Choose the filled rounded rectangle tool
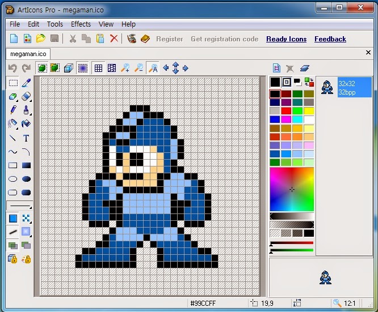The width and height of the screenshot is (378, 312). pos(26,193)
